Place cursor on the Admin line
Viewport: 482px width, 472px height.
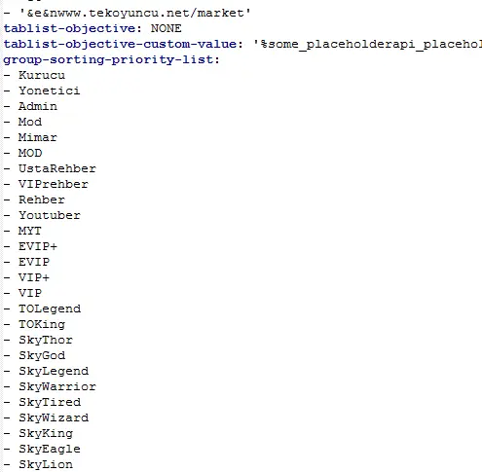pyautogui.click(x=38, y=106)
